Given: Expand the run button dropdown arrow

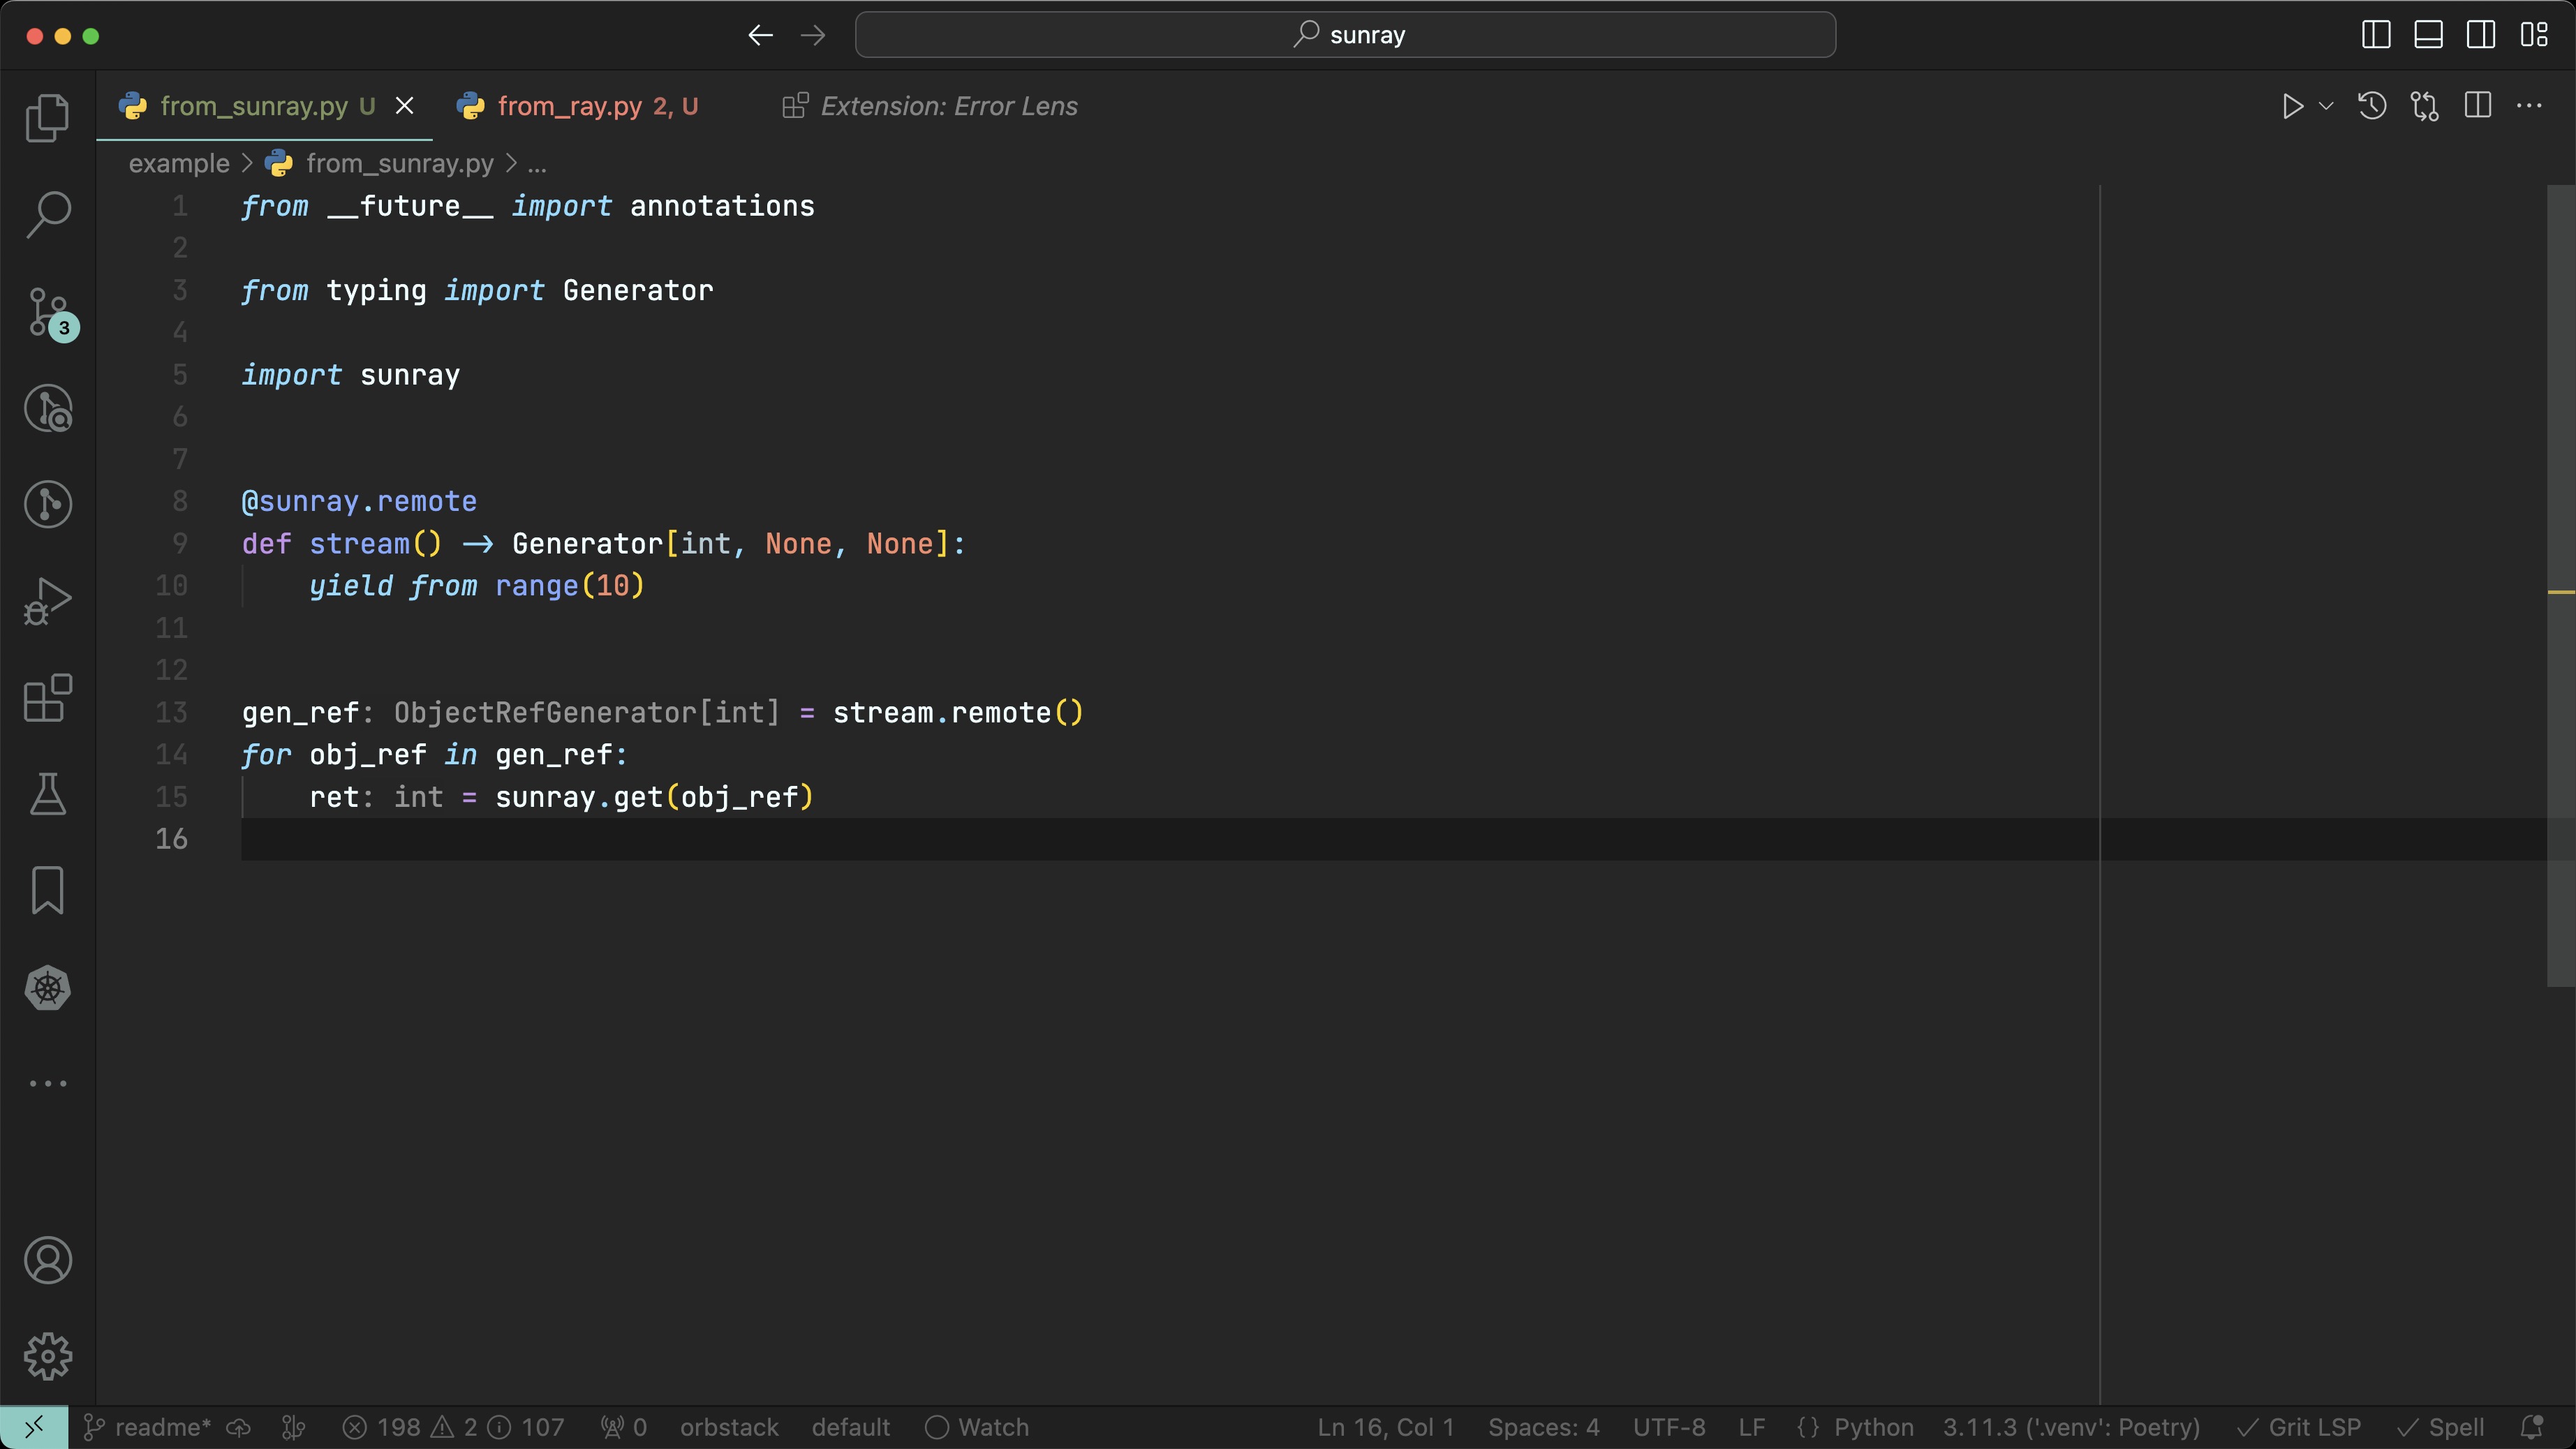Looking at the screenshot, I should (x=2326, y=106).
